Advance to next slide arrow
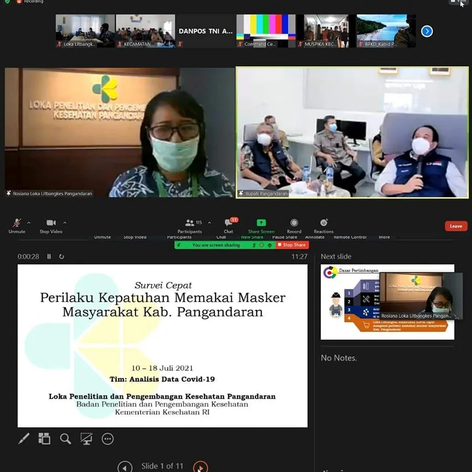The image size is (472, 472). pos(200,467)
